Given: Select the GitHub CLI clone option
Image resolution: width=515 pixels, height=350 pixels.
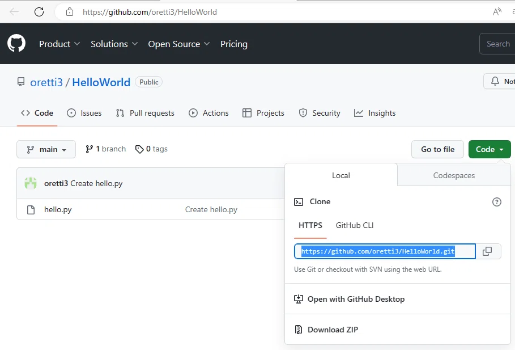Looking at the screenshot, I should coord(355,225).
